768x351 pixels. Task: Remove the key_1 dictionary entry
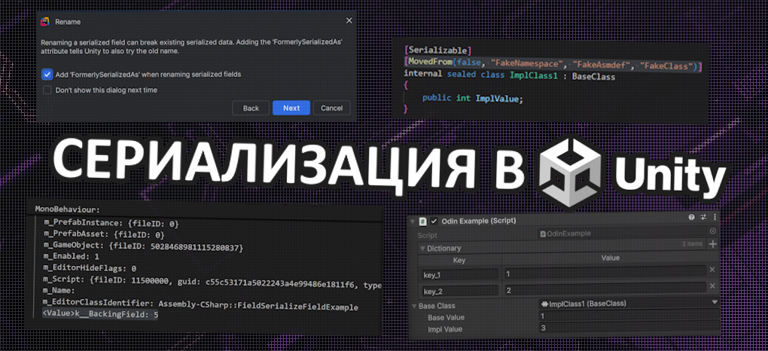click(712, 269)
